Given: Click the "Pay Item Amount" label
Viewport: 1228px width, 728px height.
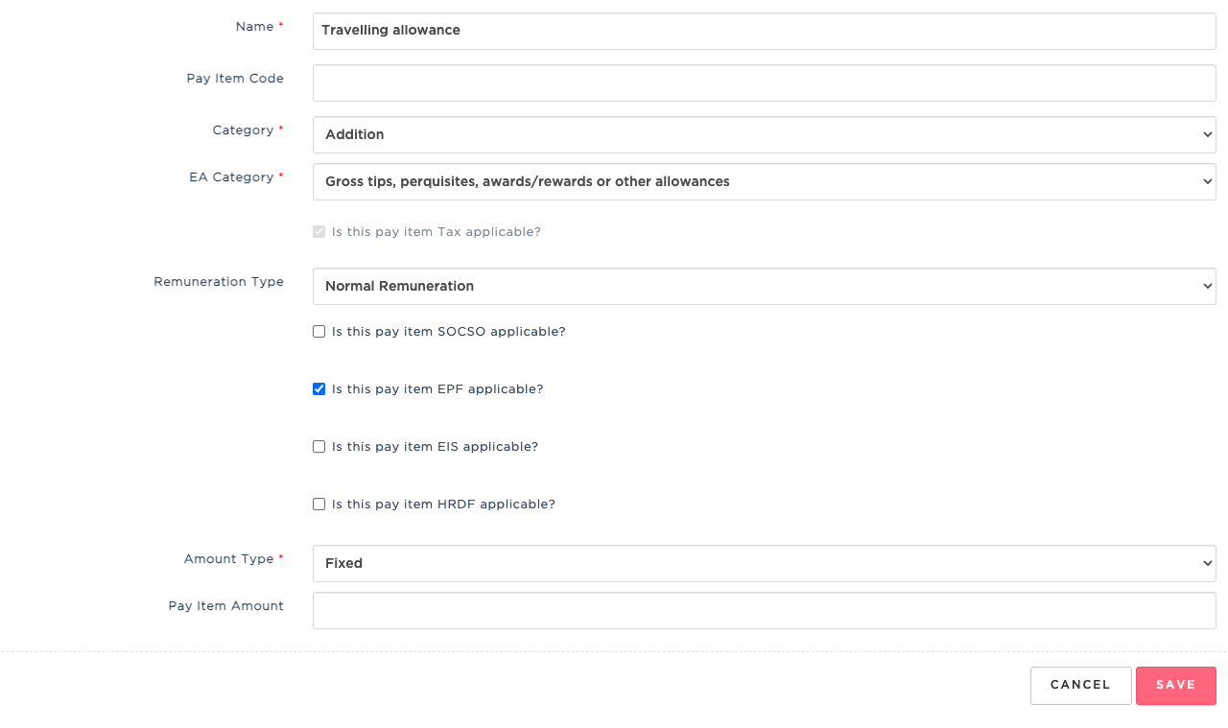Looking at the screenshot, I should [x=226, y=606].
